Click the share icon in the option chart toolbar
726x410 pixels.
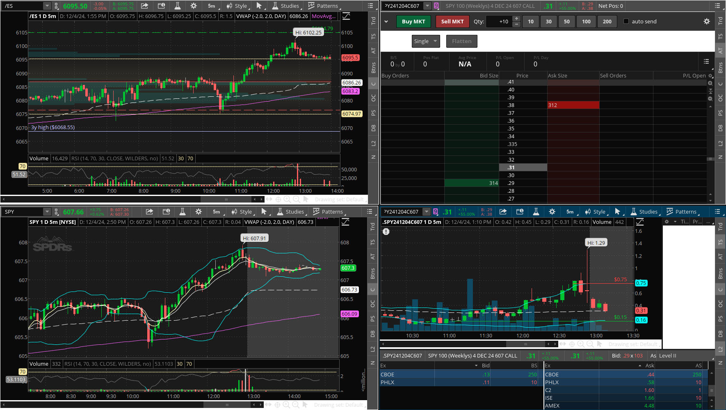coord(503,212)
